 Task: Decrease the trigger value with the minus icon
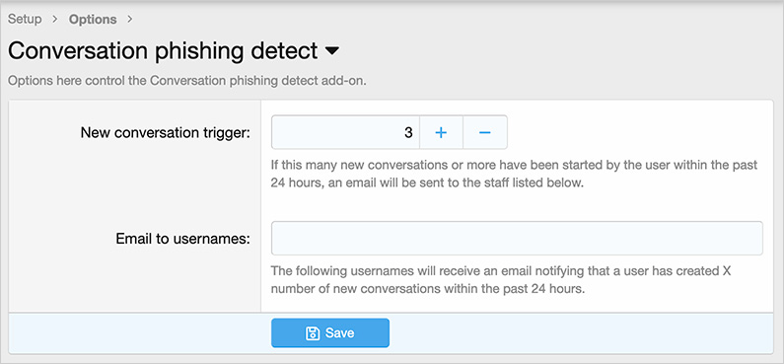(x=485, y=132)
